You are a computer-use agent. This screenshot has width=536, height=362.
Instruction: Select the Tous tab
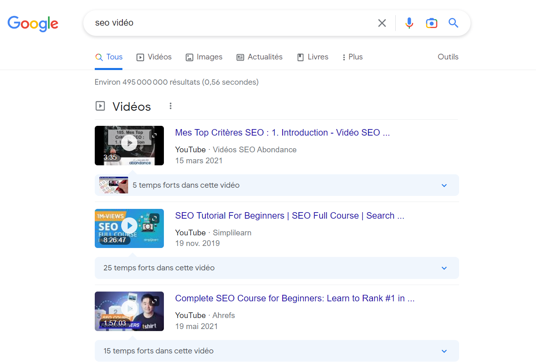click(109, 57)
